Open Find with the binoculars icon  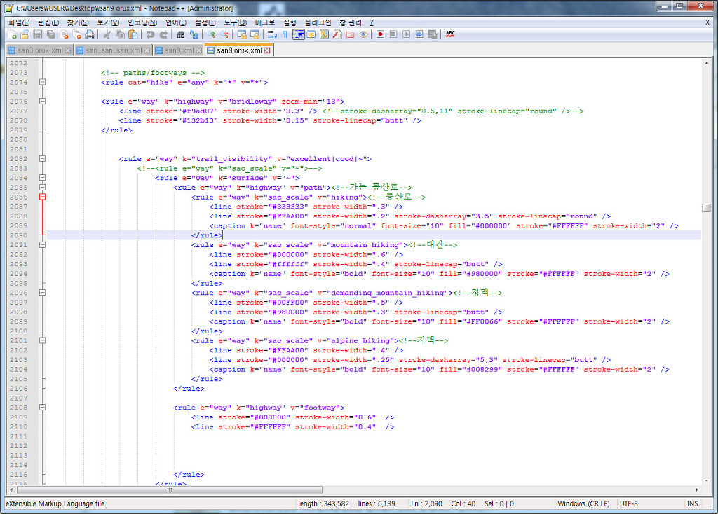(x=181, y=34)
